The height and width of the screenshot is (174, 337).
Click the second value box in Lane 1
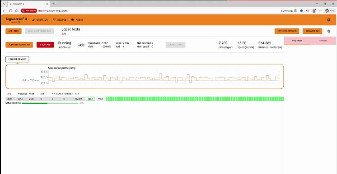tap(100, 99)
